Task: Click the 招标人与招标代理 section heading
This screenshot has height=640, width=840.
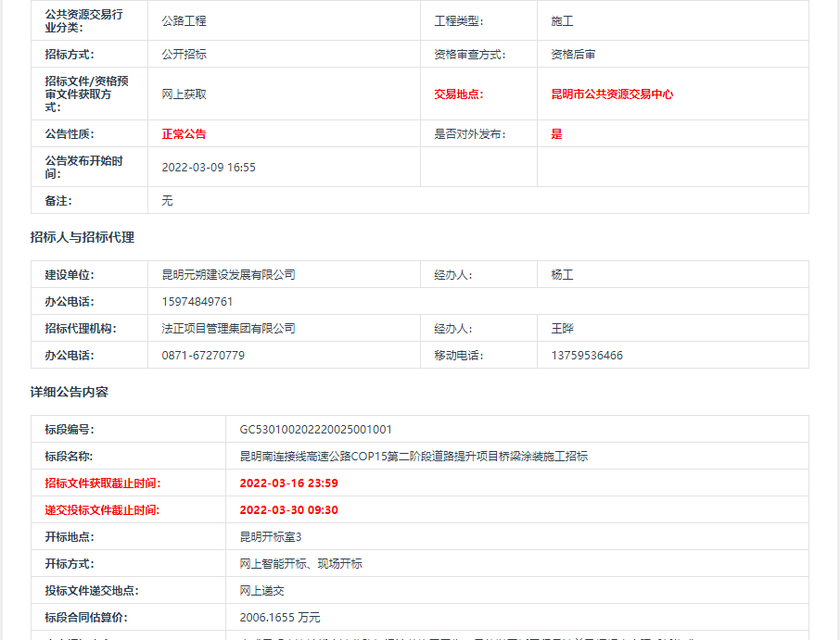Action: [83, 238]
